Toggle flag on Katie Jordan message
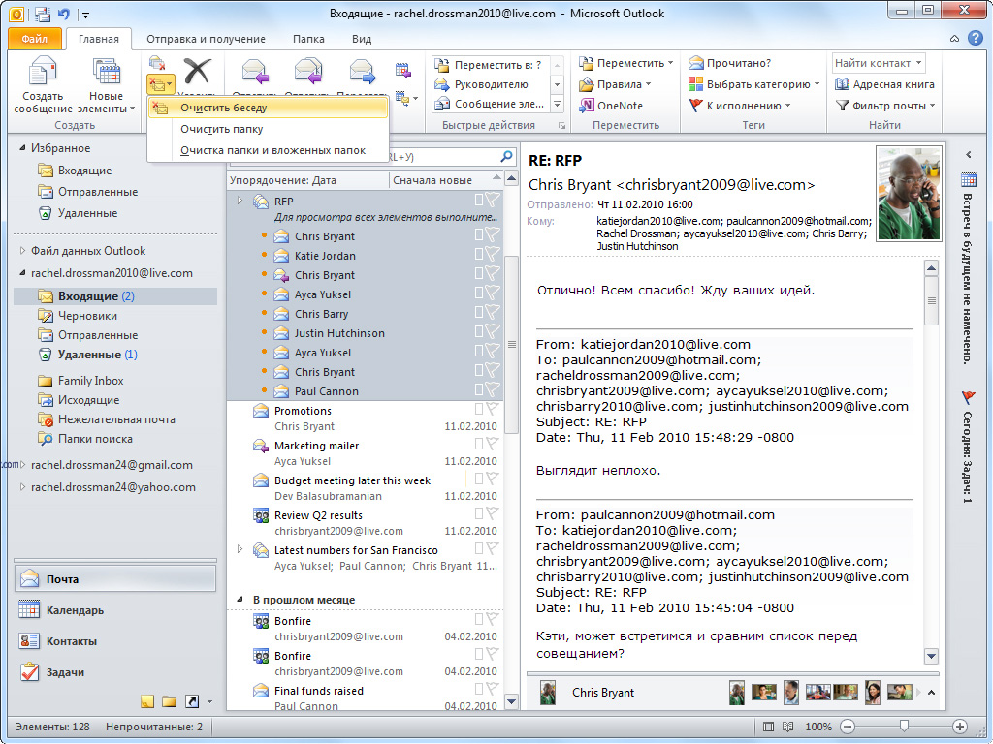This screenshot has height=744, width=993. click(x=492, y=255)
